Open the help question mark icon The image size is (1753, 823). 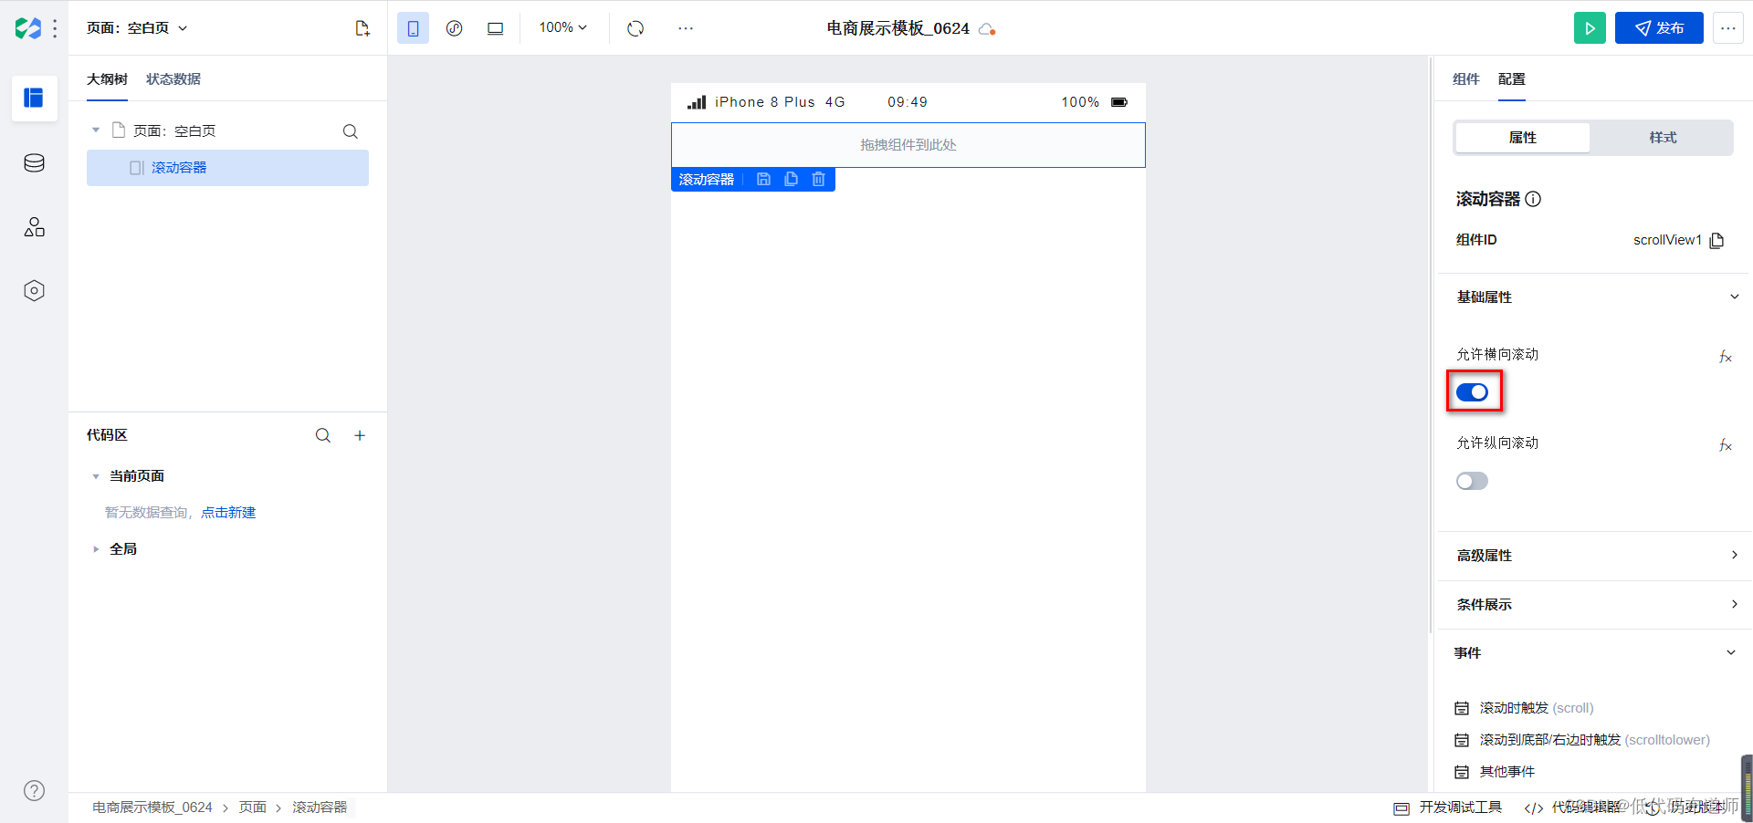pos(35,791)
